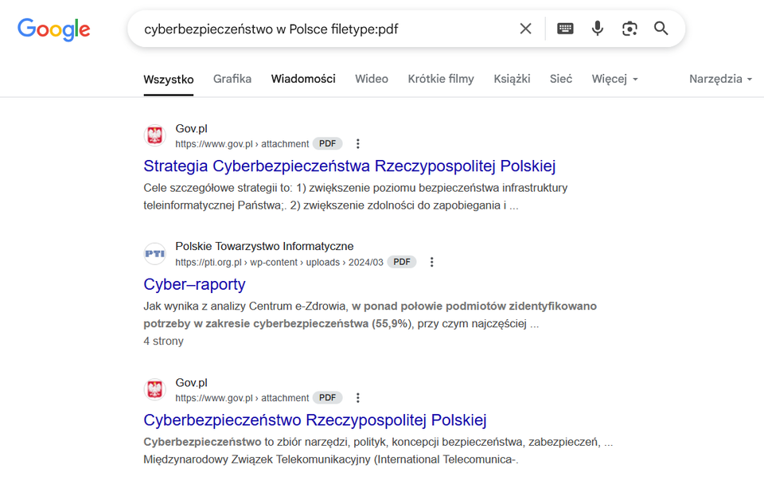Image resolution: width=764 pixels, height=488 pixels.
Task: Click the magnifying glass to search
Action: (x=661, y=28)
